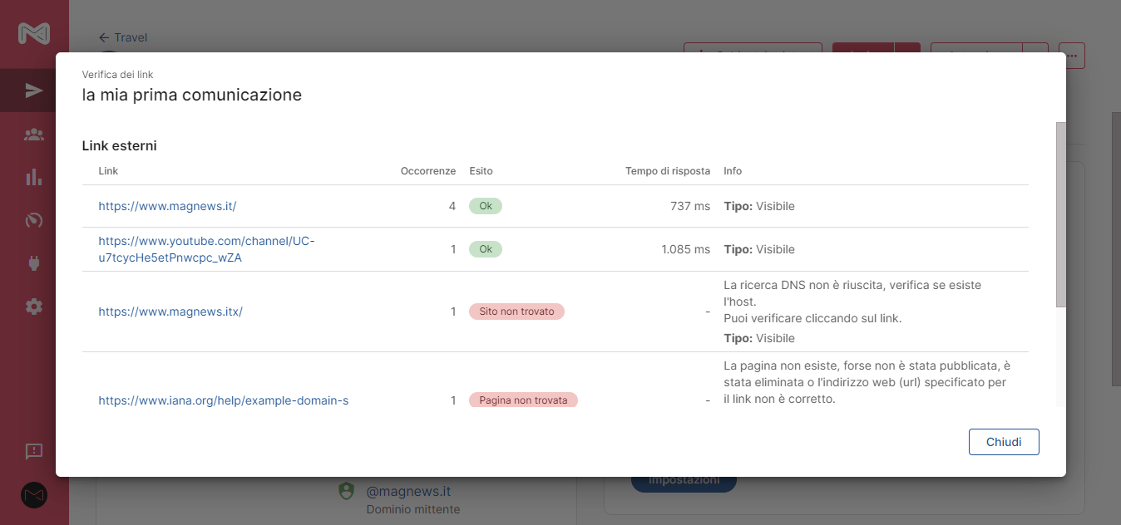Viewport: 1121px width, 525px height.
Task: Click the 'Link esterni' section heading
Action: click(x=119, y=146)
